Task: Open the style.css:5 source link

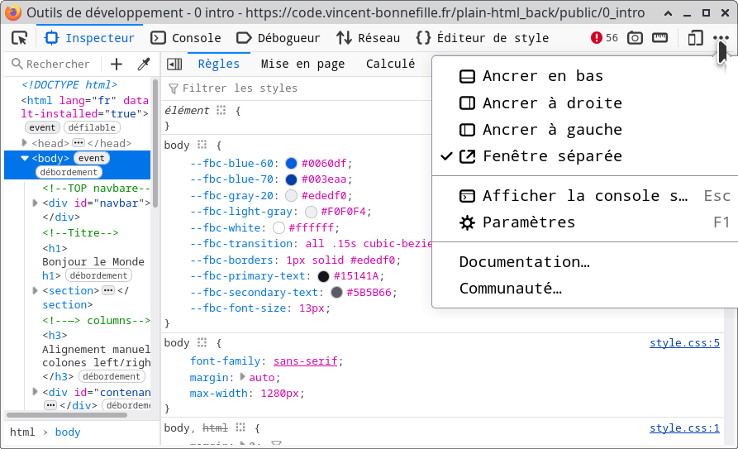Action: point(683,343)
